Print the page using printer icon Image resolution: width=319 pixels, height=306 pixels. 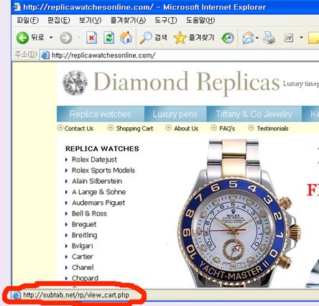[269, 38]
